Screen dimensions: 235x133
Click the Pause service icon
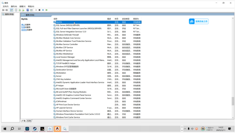pos(43,10)
